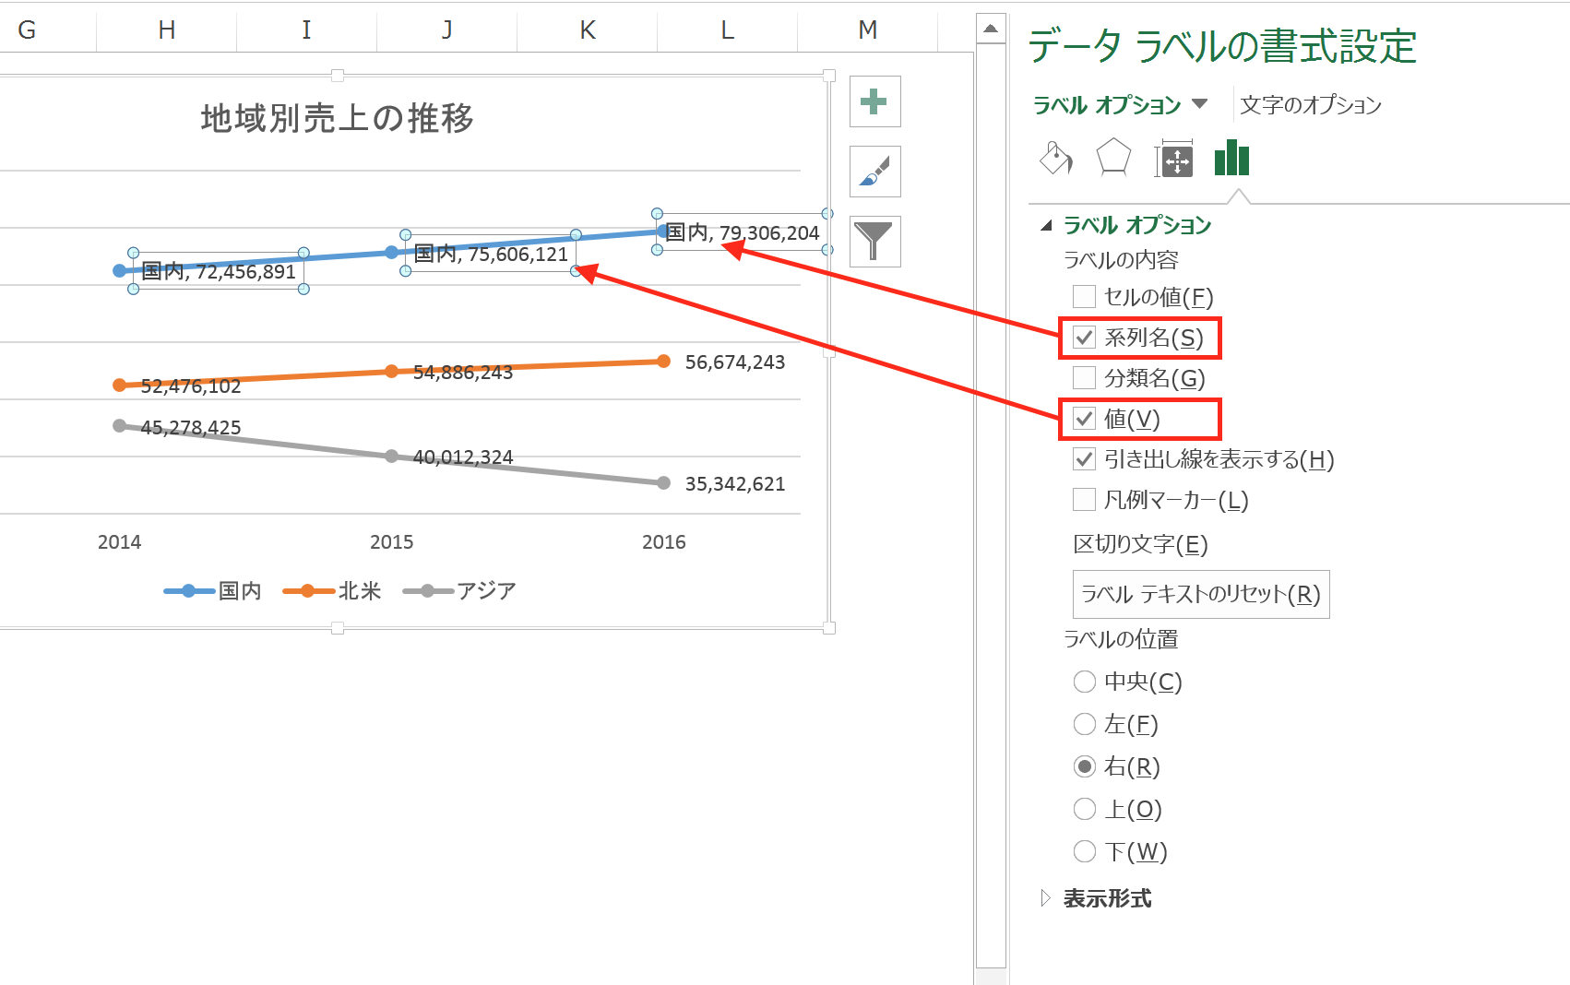
Task: Select column header K
Action: [x=588, y=30]
